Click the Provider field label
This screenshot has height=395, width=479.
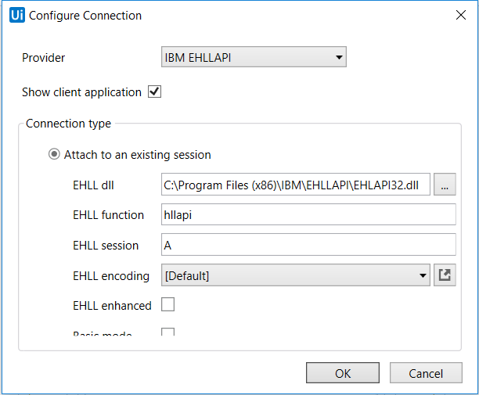44,57
